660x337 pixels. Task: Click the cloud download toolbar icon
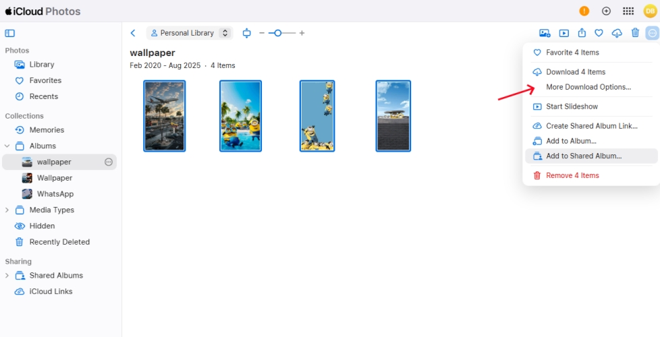[617, 33]
